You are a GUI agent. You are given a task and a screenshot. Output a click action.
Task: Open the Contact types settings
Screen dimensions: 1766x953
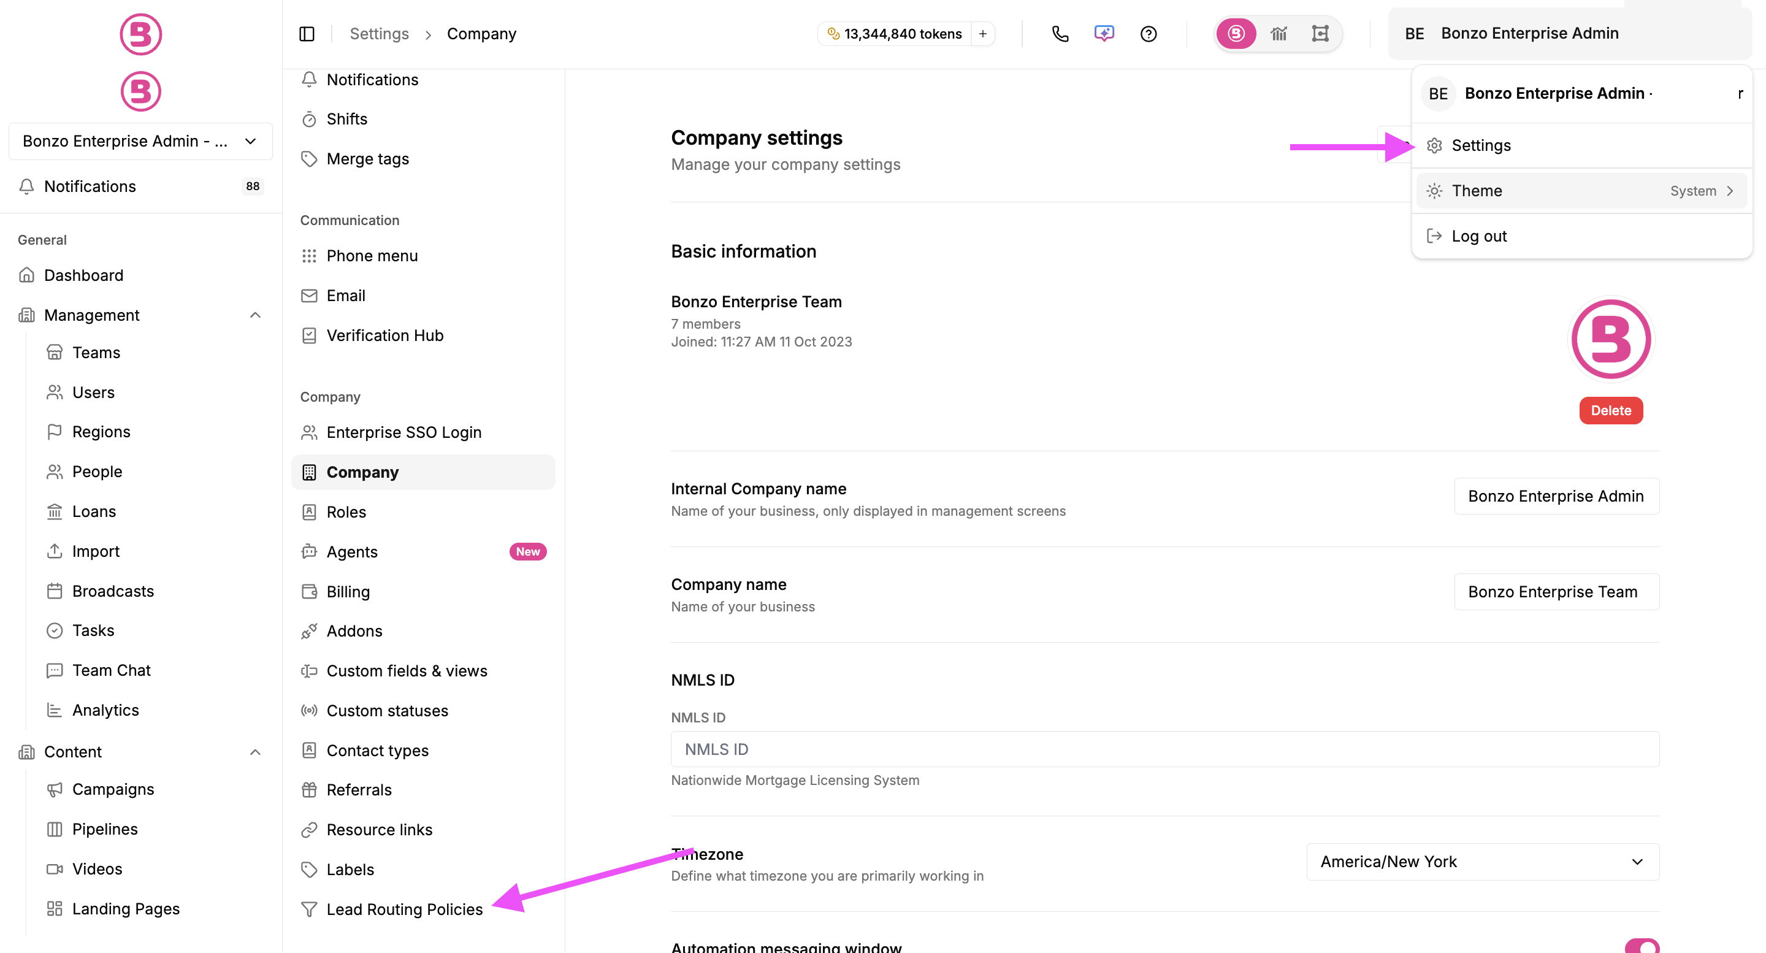pyautogui.click(x=423, y=751)
